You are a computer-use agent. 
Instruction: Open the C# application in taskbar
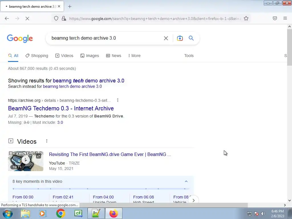(x=78, y=213)
